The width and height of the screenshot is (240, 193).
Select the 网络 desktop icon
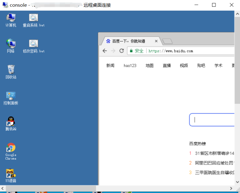tap(11, 46)
